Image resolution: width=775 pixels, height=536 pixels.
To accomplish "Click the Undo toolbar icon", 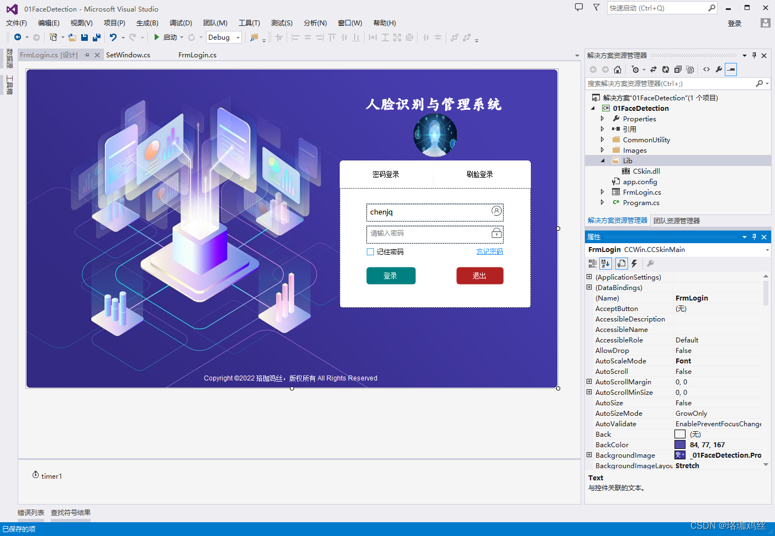I will pyautogui.click(x=113, y=37).
